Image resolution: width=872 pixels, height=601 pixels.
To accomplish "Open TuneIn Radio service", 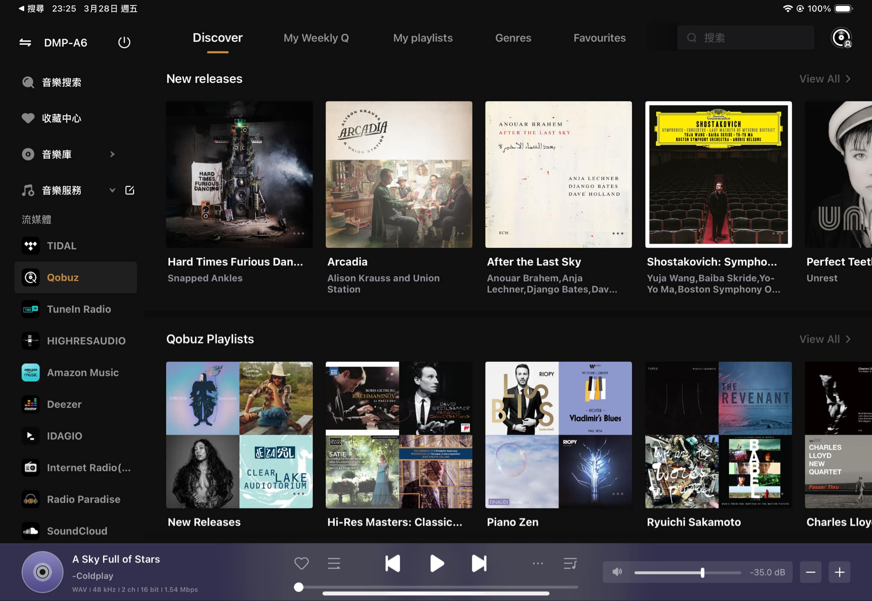I will (x=76, y=309).
